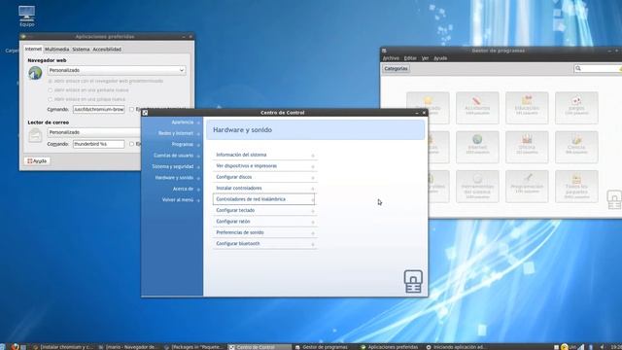Toggle run-in-terminal checkbox beside chromium command
The height and width of the screenshot is (350, 622).
(x=131, y=109)
